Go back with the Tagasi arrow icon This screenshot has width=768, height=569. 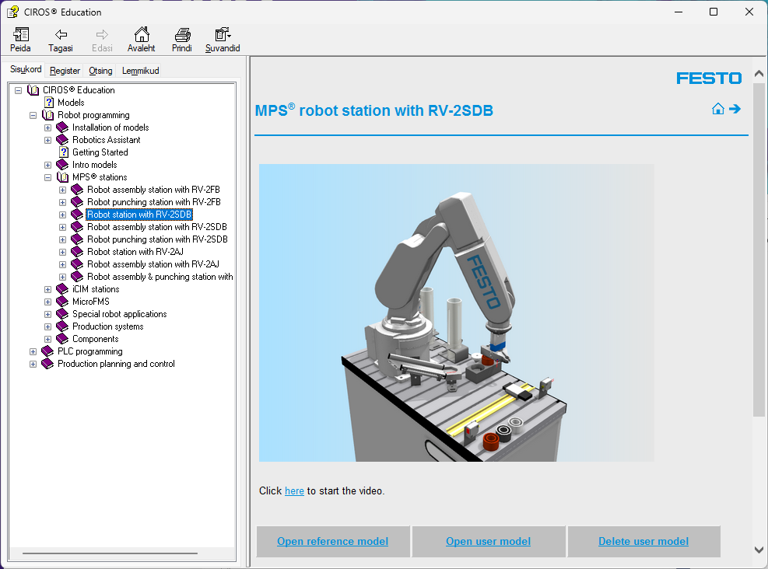(x=61, y=34)
